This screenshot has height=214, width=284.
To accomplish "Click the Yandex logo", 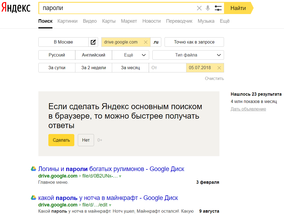I will click(x=16, y=8).
